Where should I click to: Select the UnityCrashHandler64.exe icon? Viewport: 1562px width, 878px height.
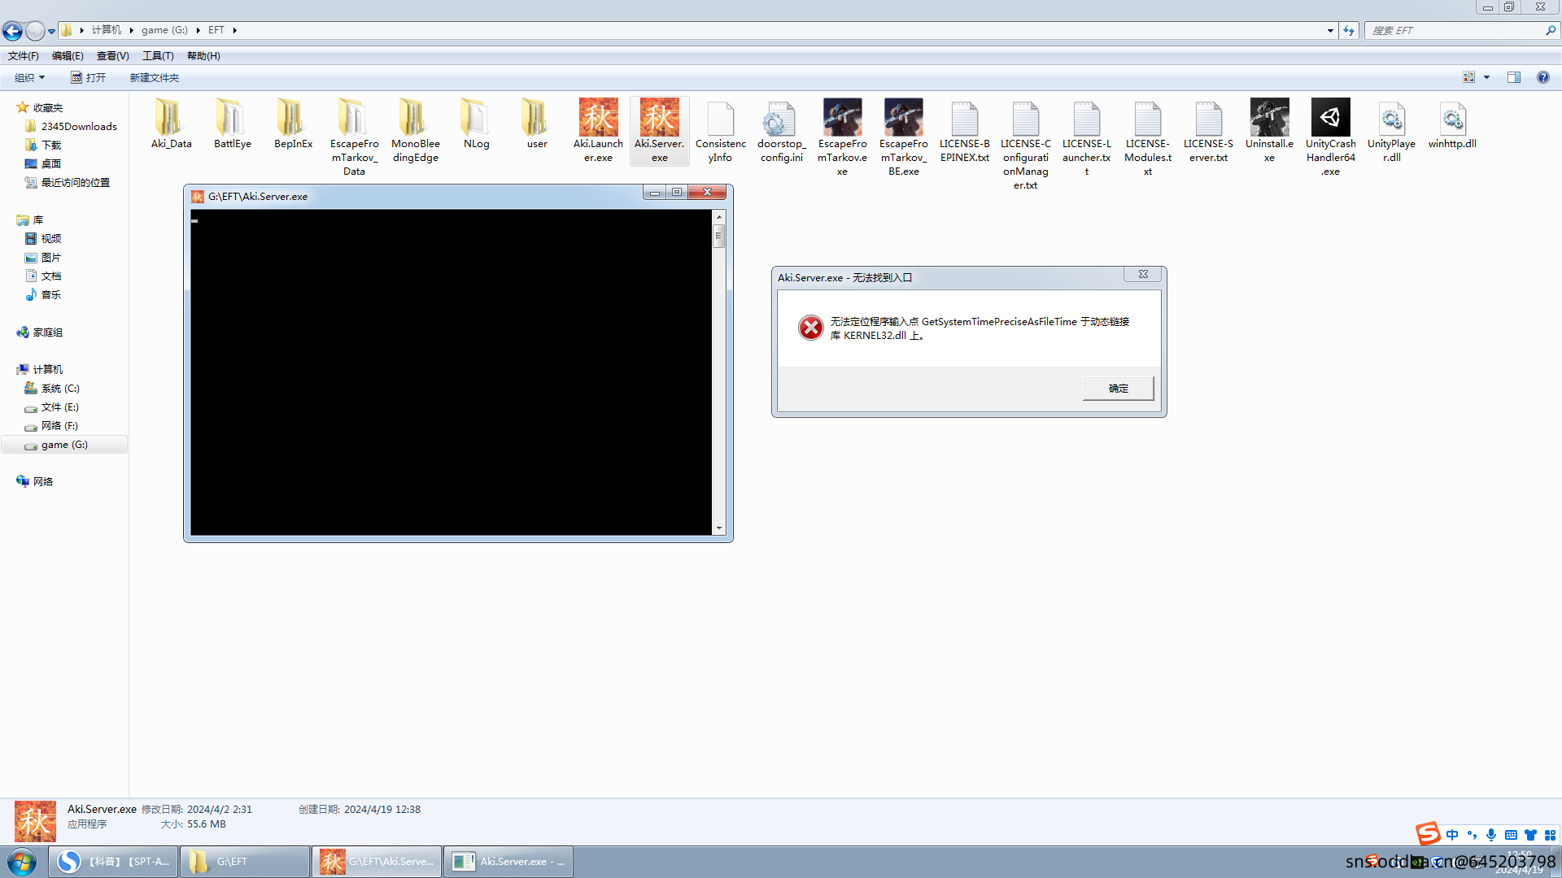1330,119
